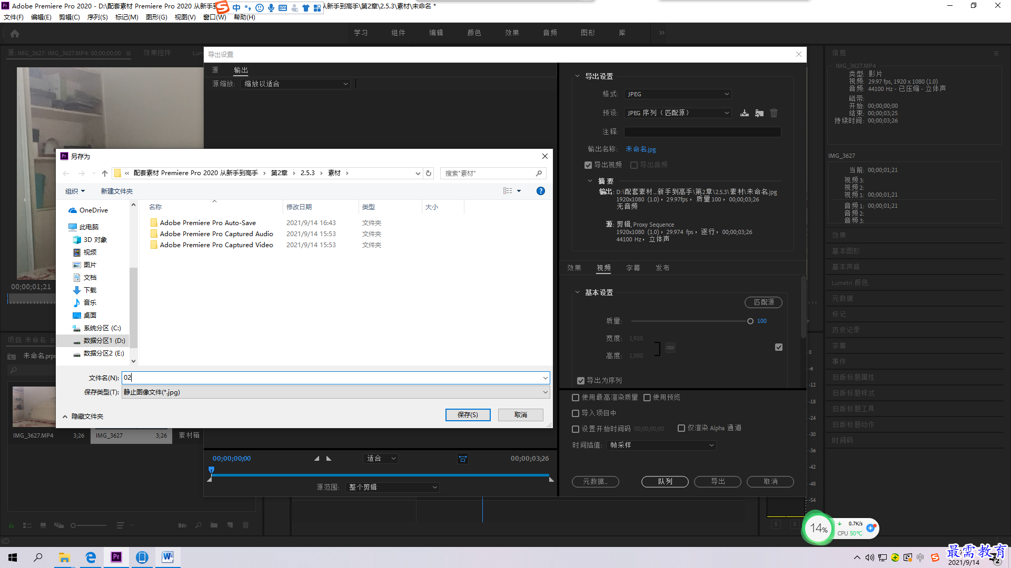
Task: Click the quality slider handle
Action: [750, 321]
